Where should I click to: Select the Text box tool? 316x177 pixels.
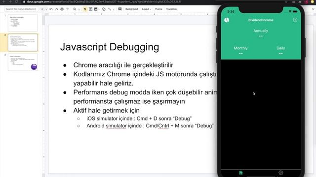click(x=90, y=9)
